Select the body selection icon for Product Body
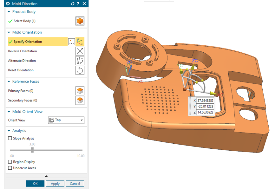 pyautogui.click(x=80, y=21)
